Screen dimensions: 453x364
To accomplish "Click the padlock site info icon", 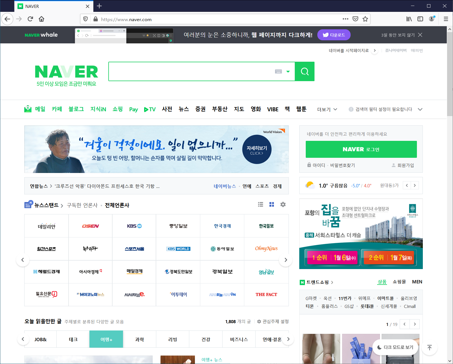I will pyautogui.click(x=96, y=19).
